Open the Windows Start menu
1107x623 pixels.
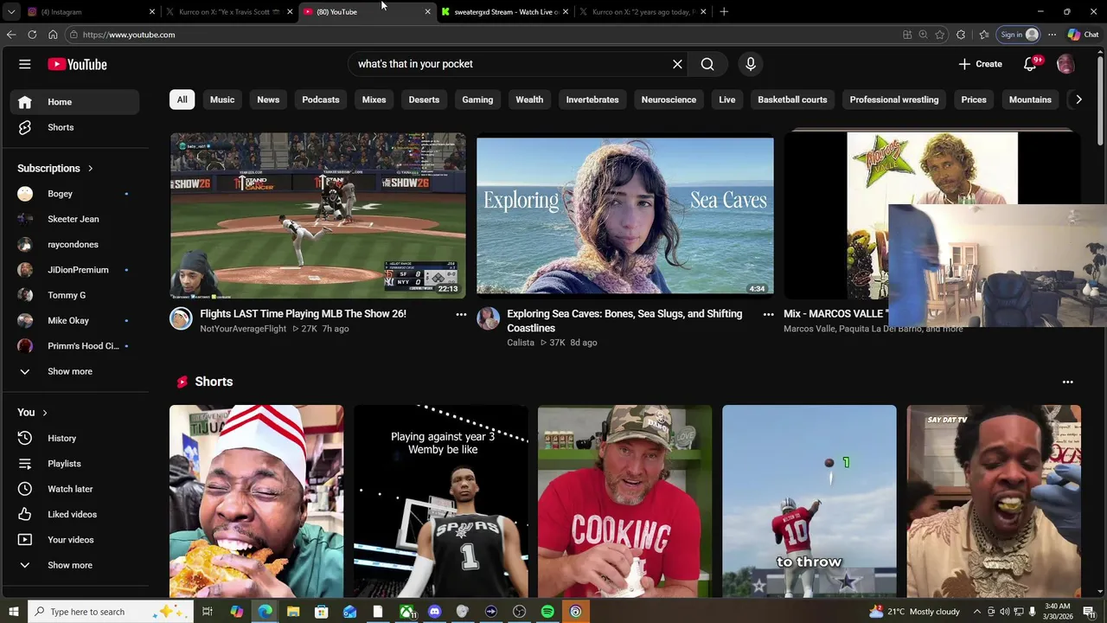[13, 612]
